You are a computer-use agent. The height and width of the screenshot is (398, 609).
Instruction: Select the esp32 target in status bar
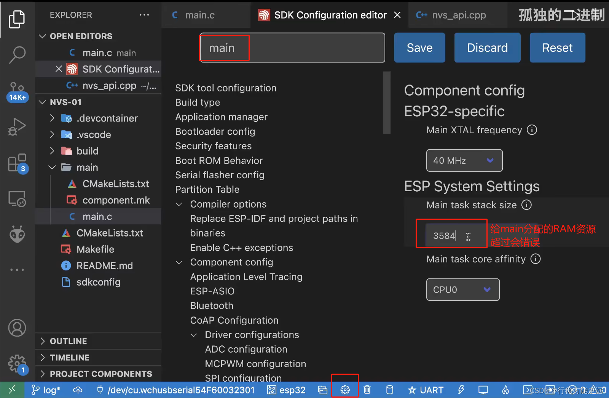[x=287, y=390]
